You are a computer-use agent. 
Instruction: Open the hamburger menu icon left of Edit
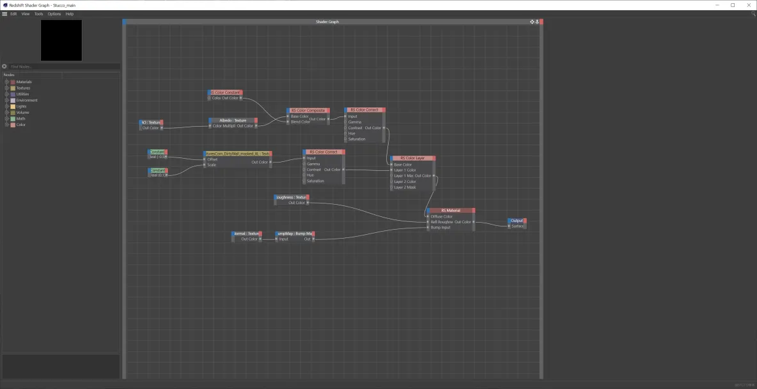click(4, 14)
